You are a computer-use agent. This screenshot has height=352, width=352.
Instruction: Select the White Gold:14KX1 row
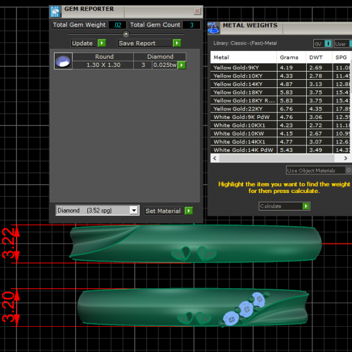pos(240,141)
